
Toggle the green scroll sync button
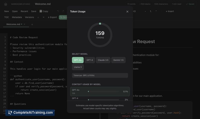[x=63, y=17]
